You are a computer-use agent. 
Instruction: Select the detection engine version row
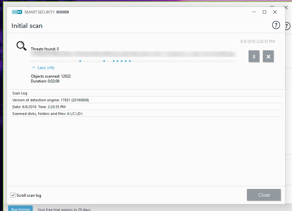(x=51, y=100)
